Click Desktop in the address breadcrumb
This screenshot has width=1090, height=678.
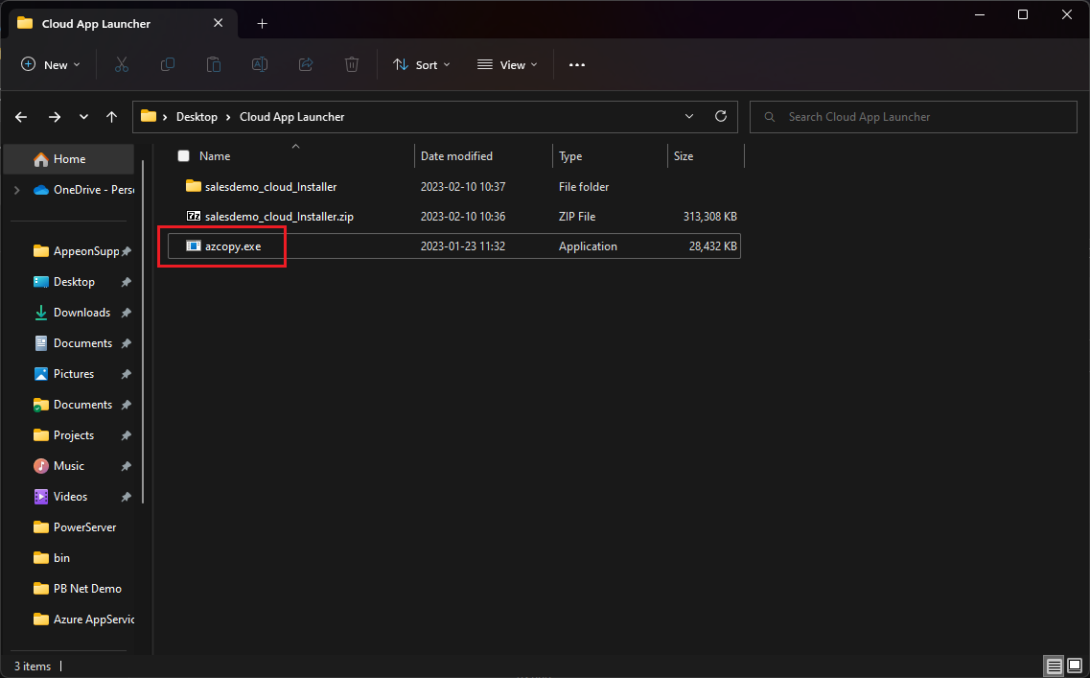coord(197,116)
